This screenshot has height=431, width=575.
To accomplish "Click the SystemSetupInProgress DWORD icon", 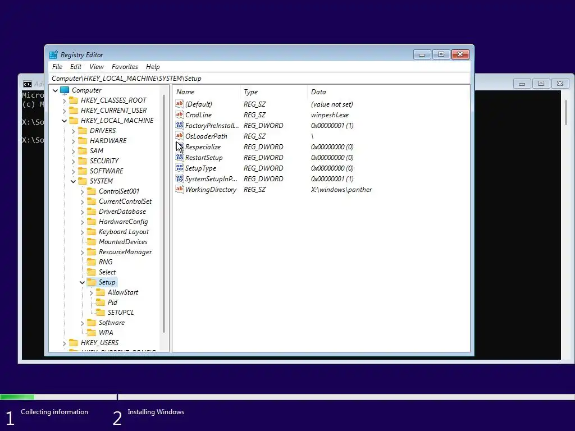I will coord(179,179).
